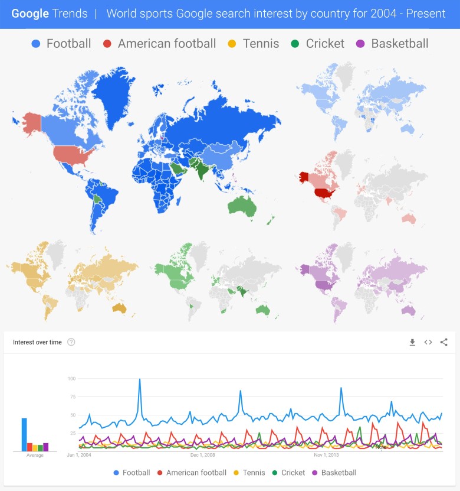The width and height of the screenshot is (460, 491).
Task: Share the interest over time chart
Action: pyautogui.click(x=444, y=342)
